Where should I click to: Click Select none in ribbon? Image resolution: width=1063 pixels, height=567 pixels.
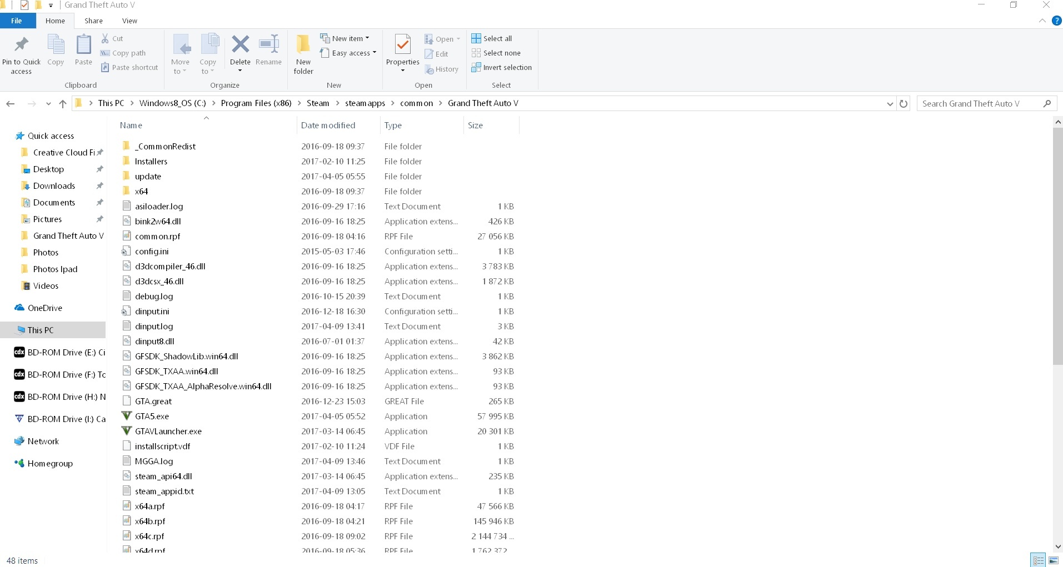tap(496, 53)
